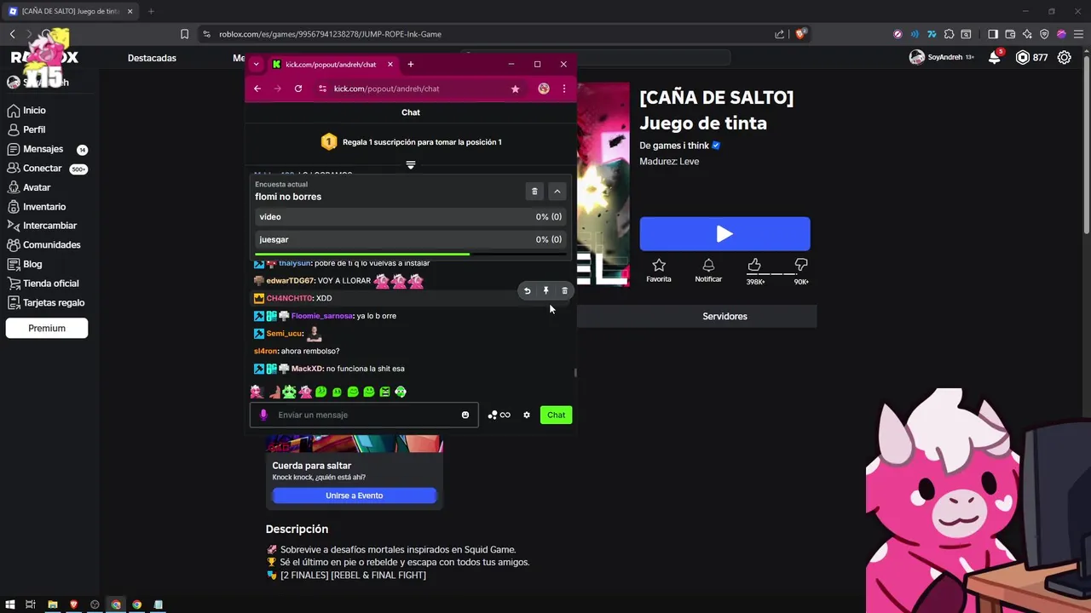Viewport: 1091px width, 613px height.
Task: Vote for the 'video' poll option
Action: pos(411,217)
